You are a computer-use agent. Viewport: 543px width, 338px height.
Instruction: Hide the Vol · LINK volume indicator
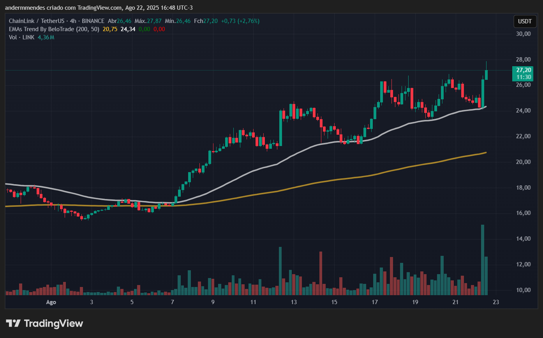click(23, 37)
